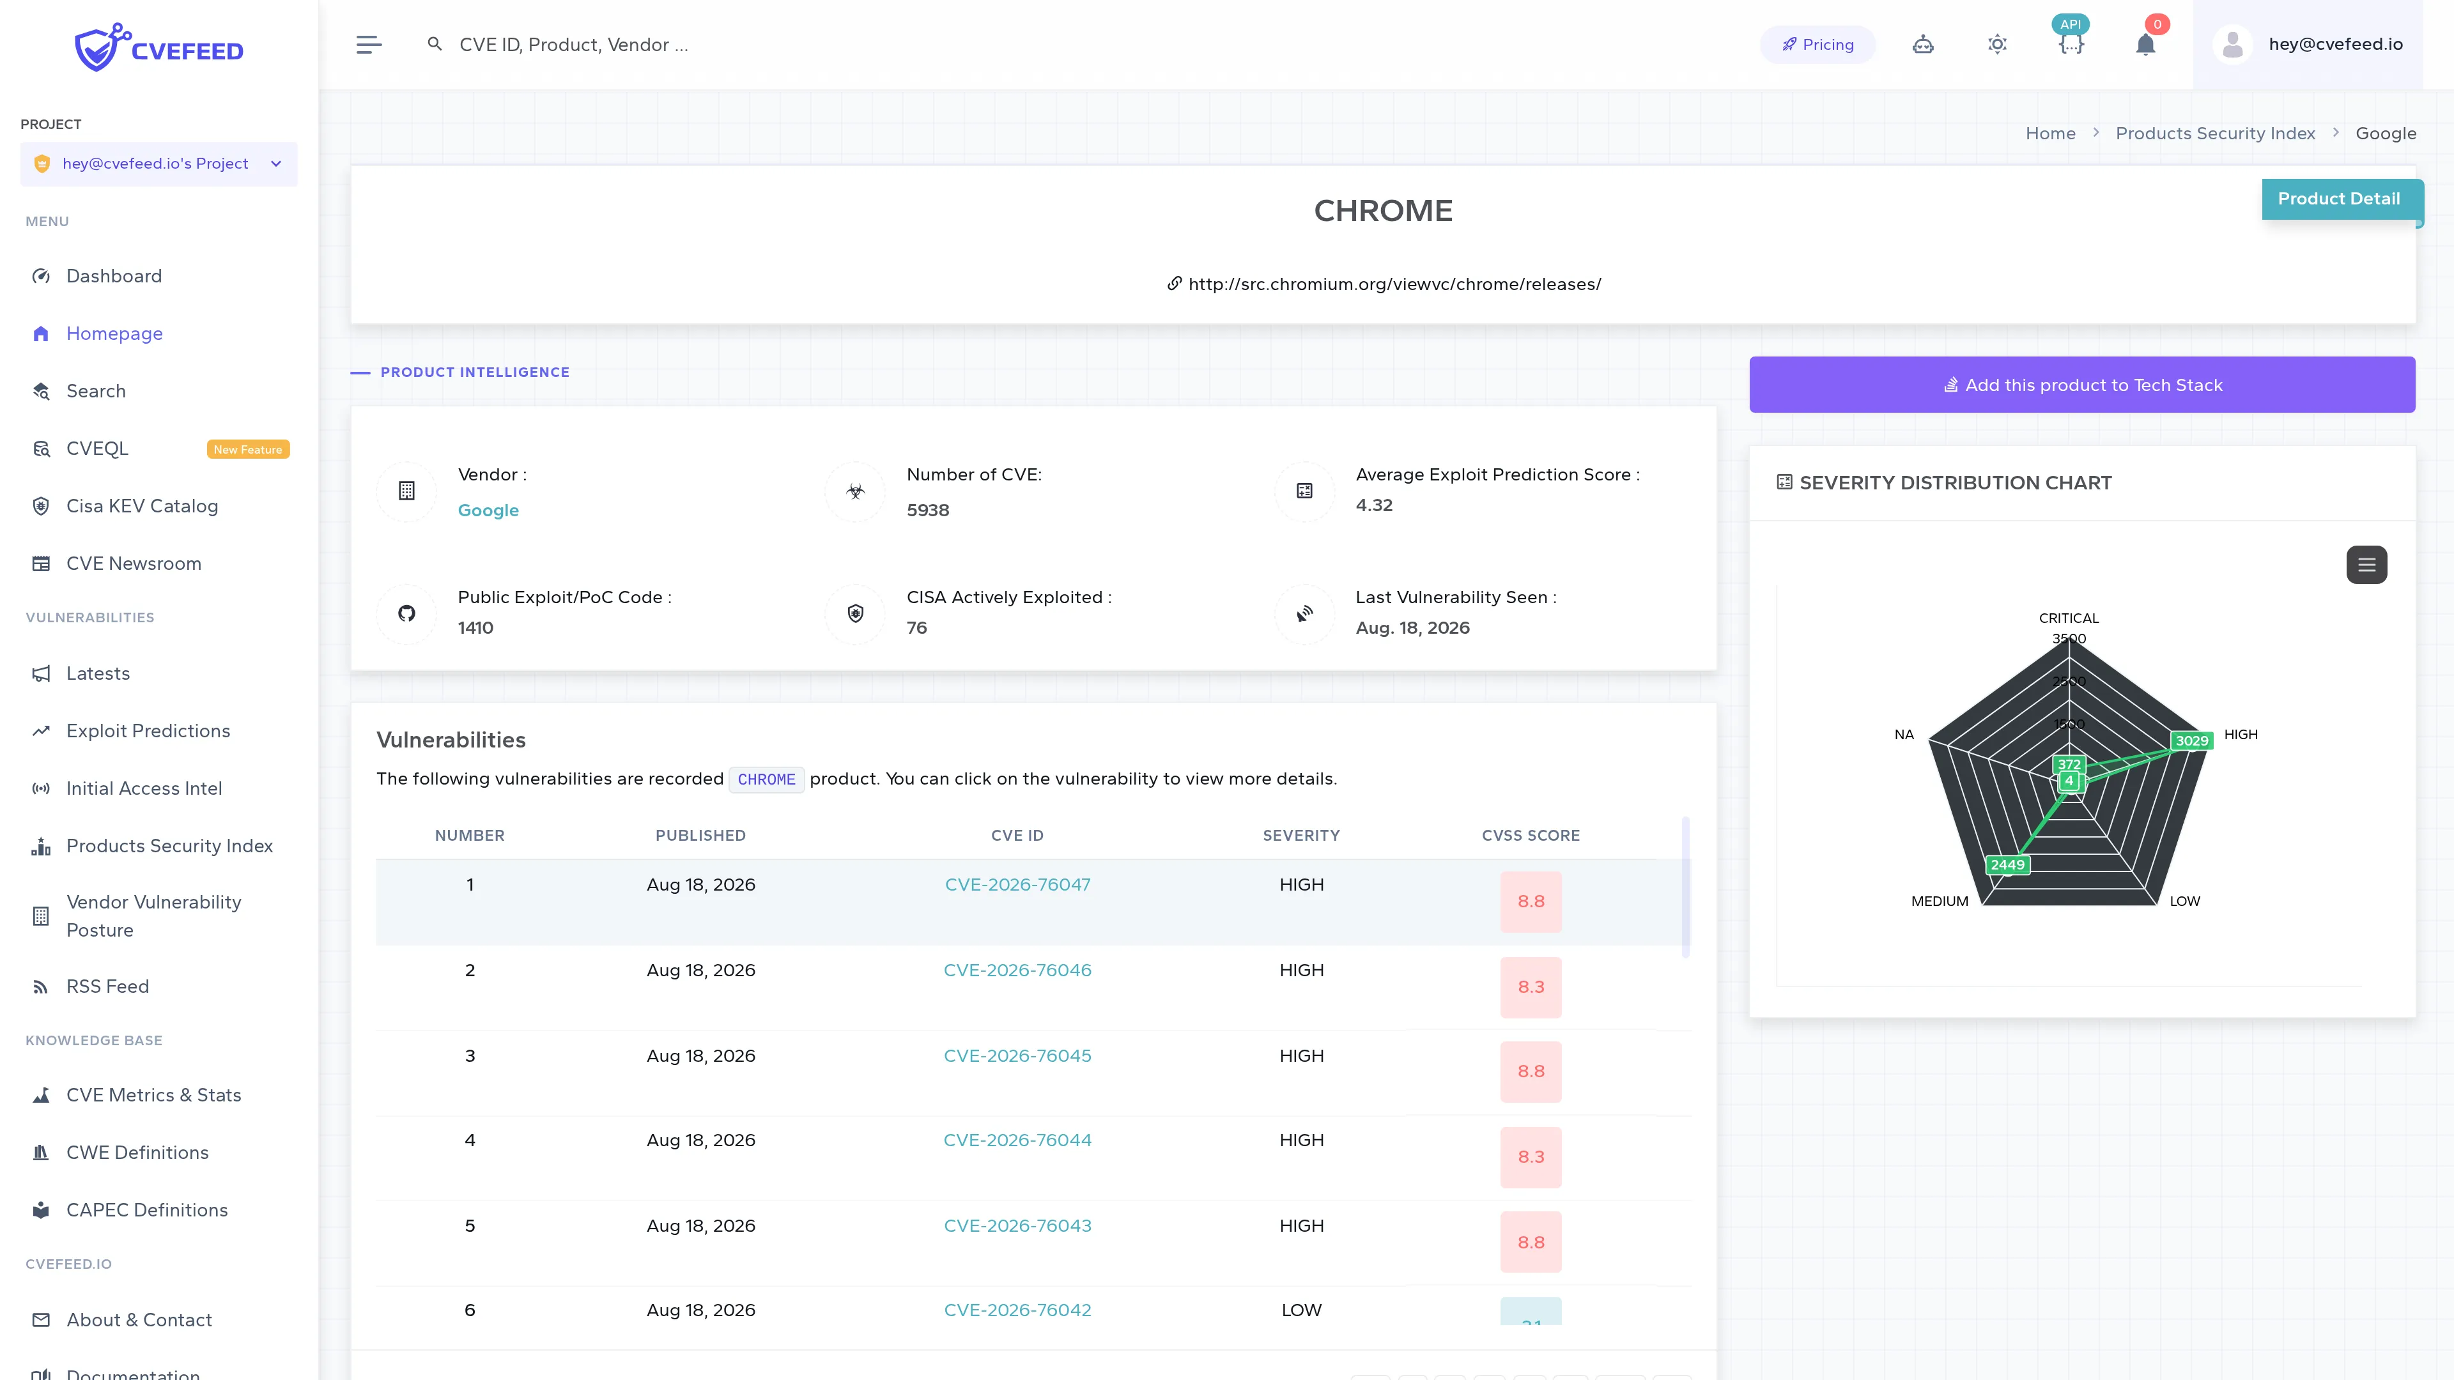The width and height of the screenshot is (2454, 1380).
Task: Click the link icon beside chromium URL
Action: [x=1175, y=284]
